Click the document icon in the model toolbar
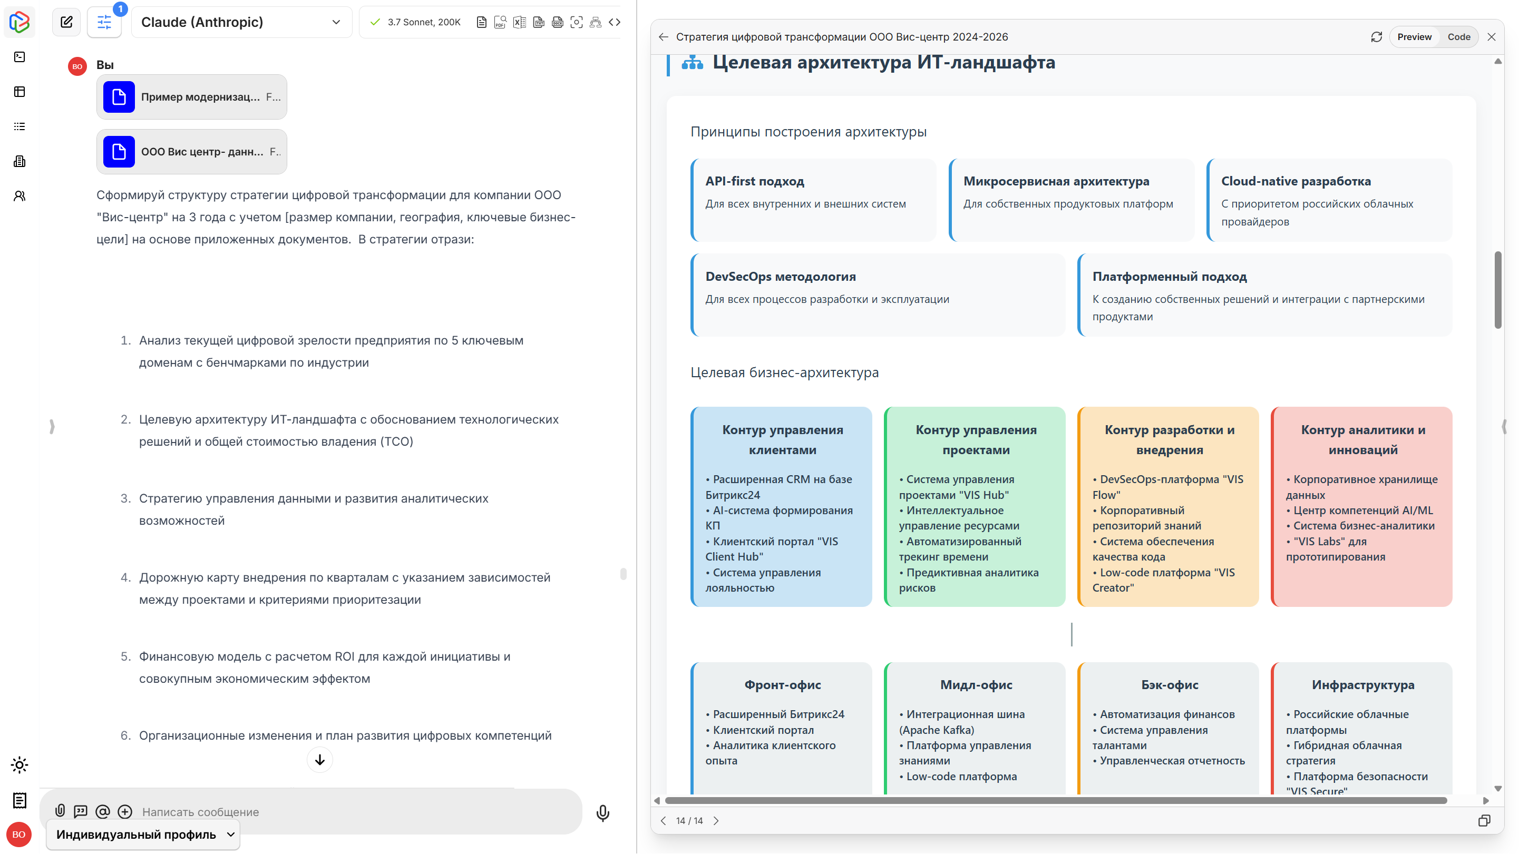 pyautogui.click(x=482, y=23)
